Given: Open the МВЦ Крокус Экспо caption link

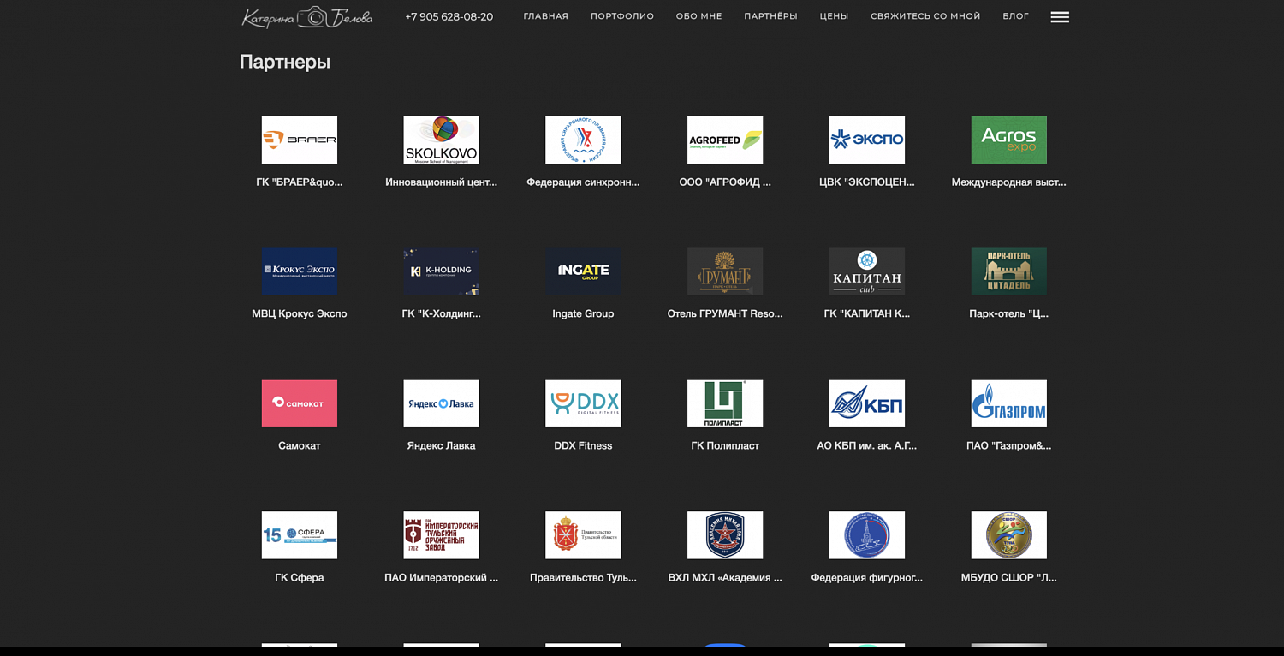Looking at the screenshot, I should pos(299,313).
